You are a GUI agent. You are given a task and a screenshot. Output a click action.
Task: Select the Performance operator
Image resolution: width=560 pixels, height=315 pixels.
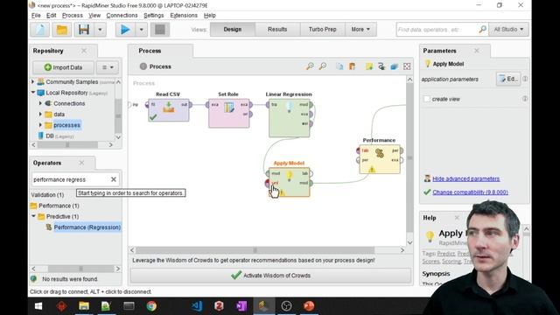380,159
